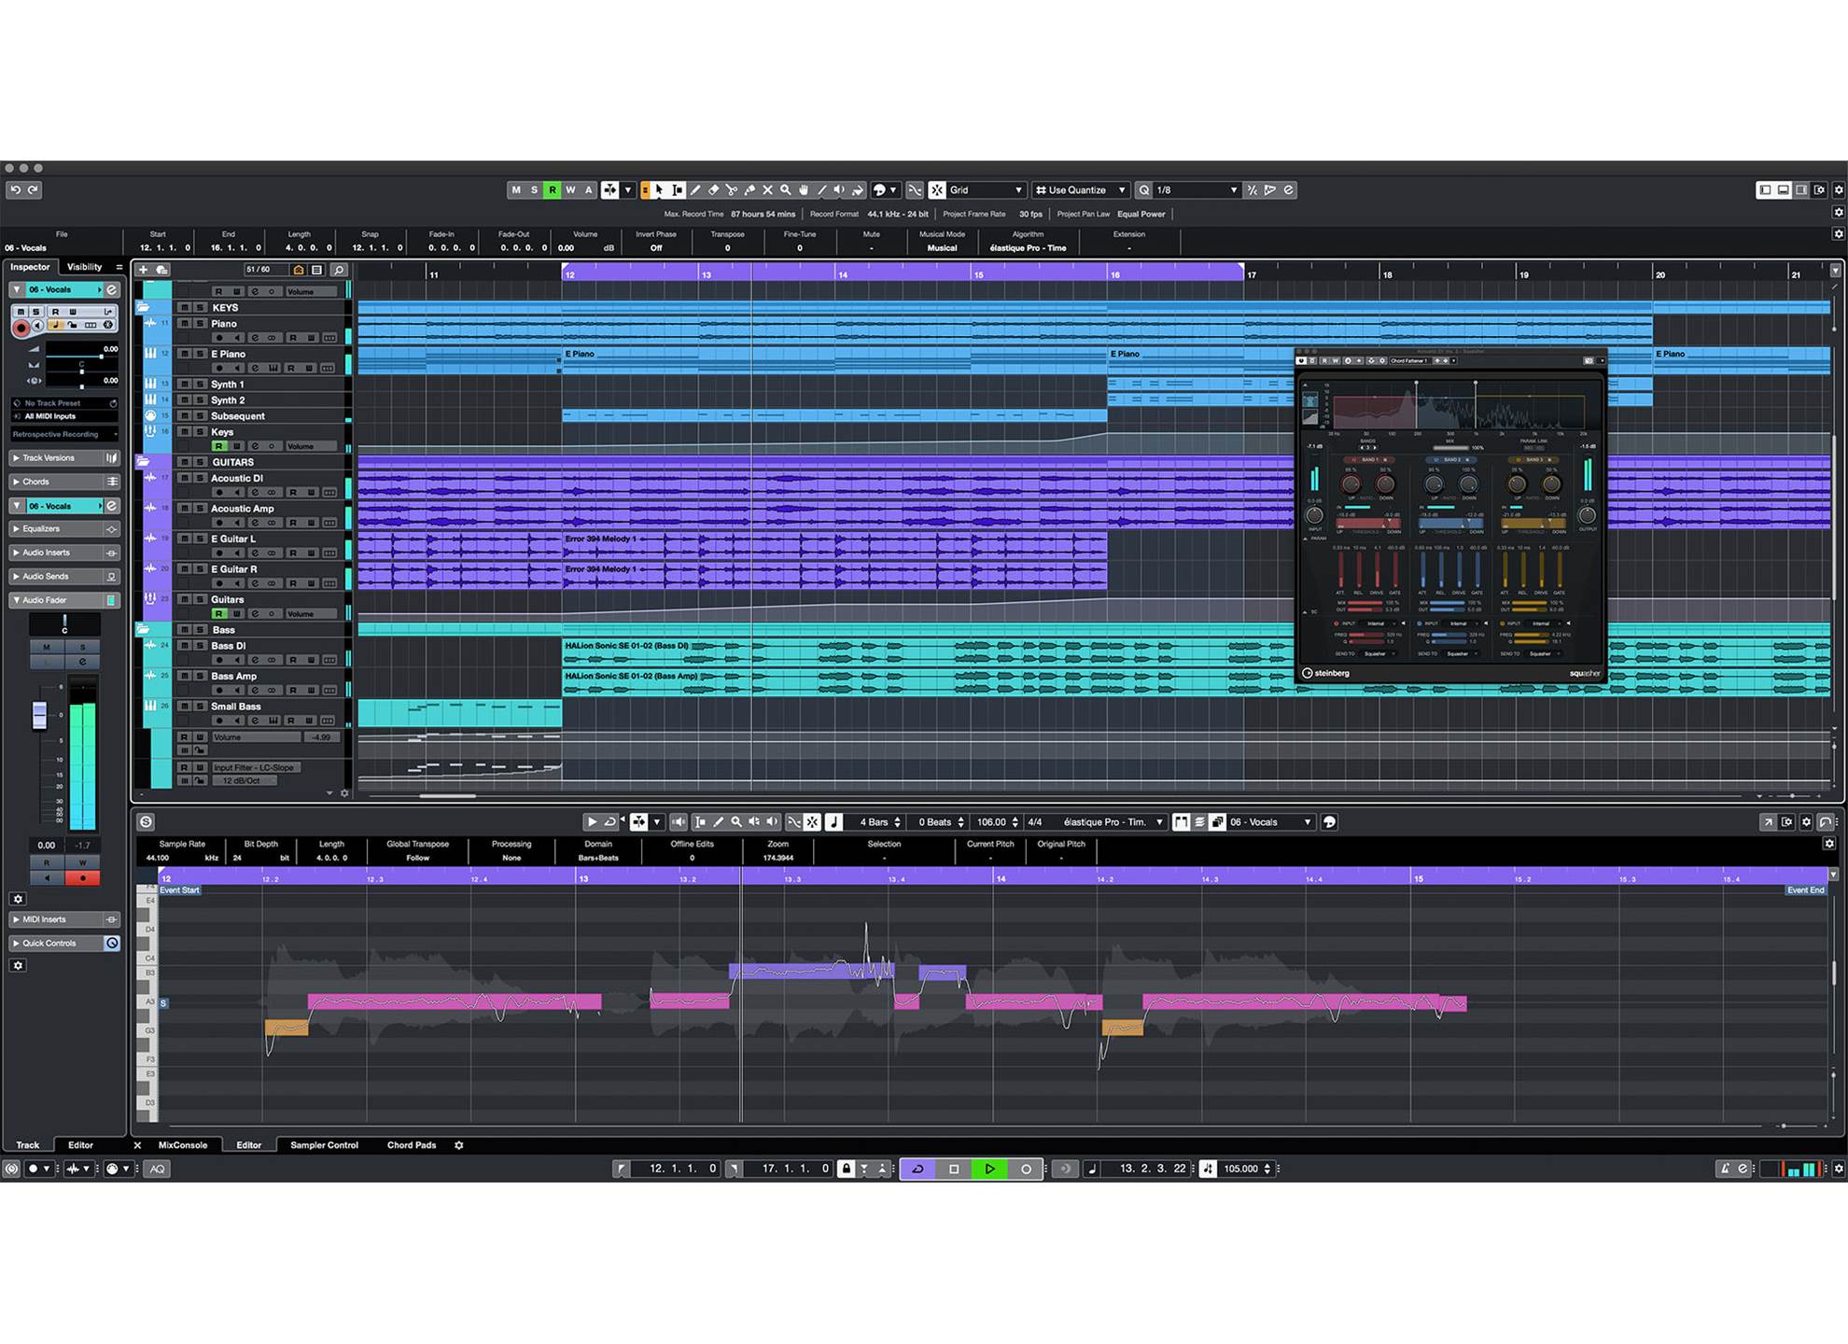Image resolution: width=1848 pixels, height=1344 pixels.
Task: Choose the Zoom magnifier tool in toolbar
Action: coord(786,189)
